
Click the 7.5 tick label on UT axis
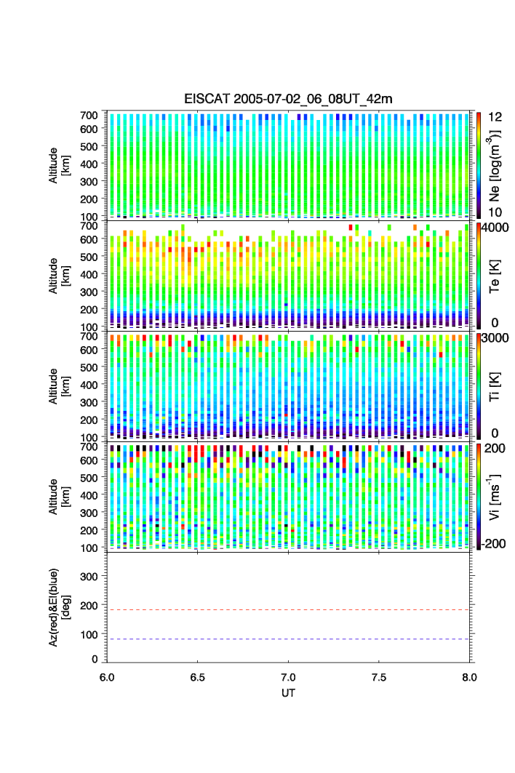379,676
